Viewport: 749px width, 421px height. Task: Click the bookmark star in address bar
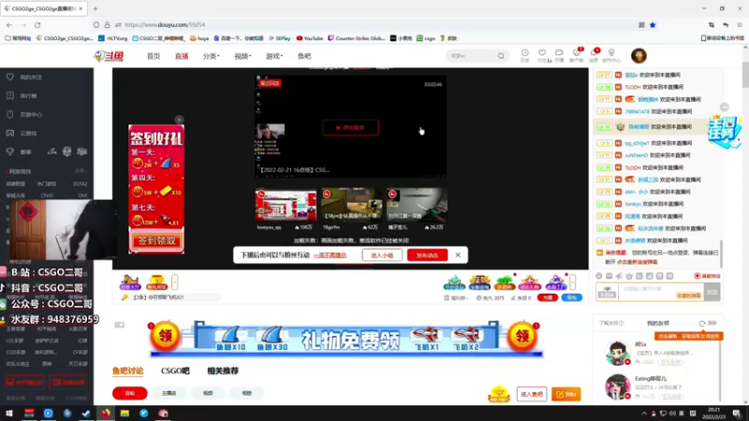tap(653, 25)
